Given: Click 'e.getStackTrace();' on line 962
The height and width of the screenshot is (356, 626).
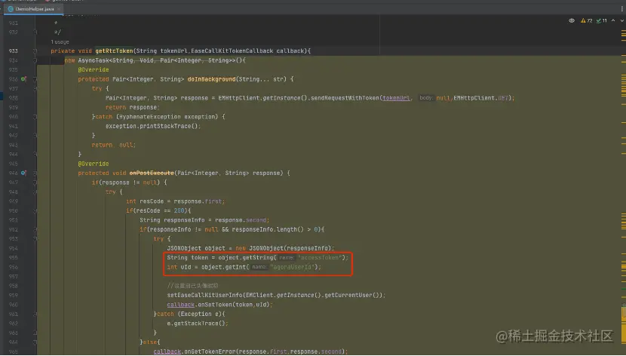Looking at the screenshot, I should (x=198, y=324).
